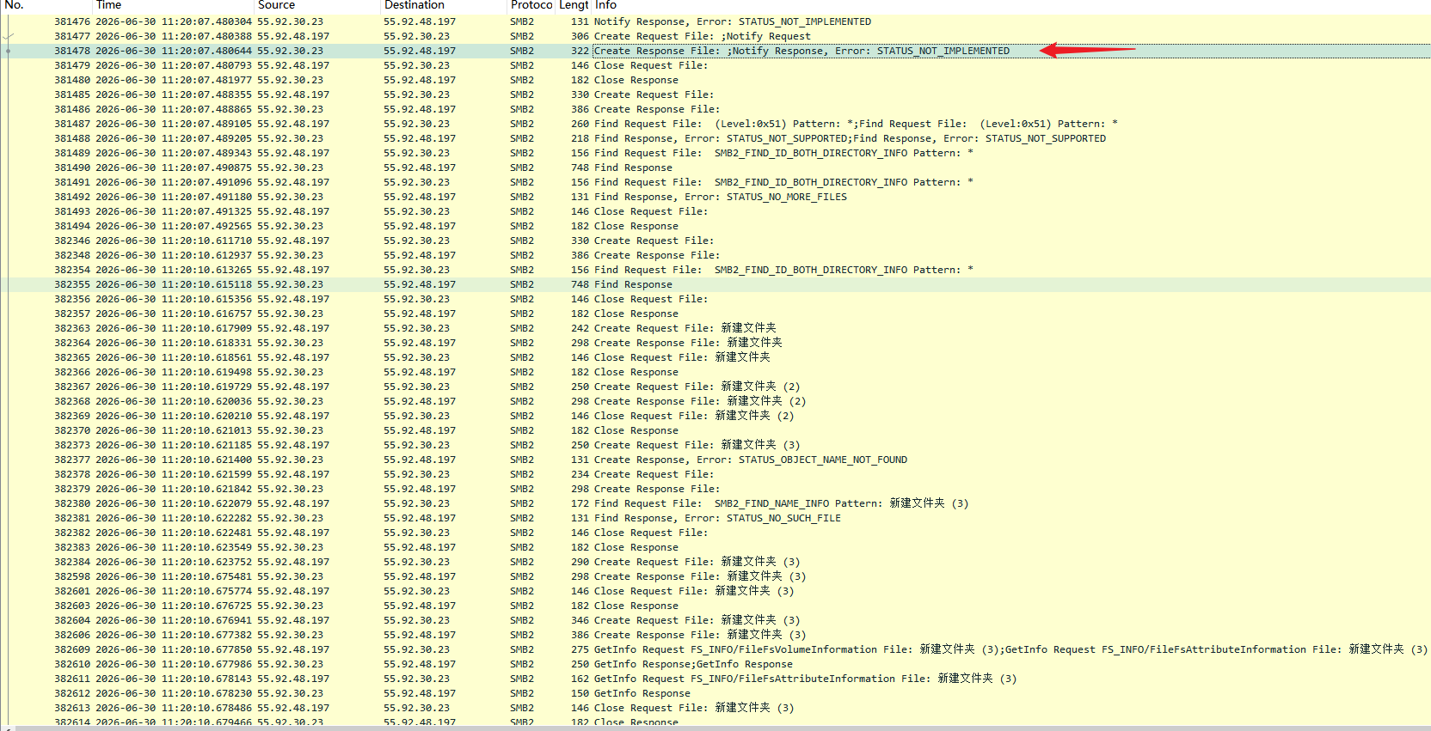The width and height of the screenshot is (1431, 731).
Task: Select packet 382382 Close Request
Action: click(x=715, y=533)
